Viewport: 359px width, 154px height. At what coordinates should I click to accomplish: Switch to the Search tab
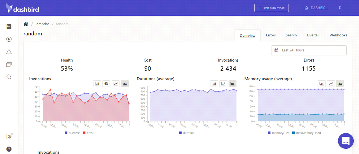(291, 35)
